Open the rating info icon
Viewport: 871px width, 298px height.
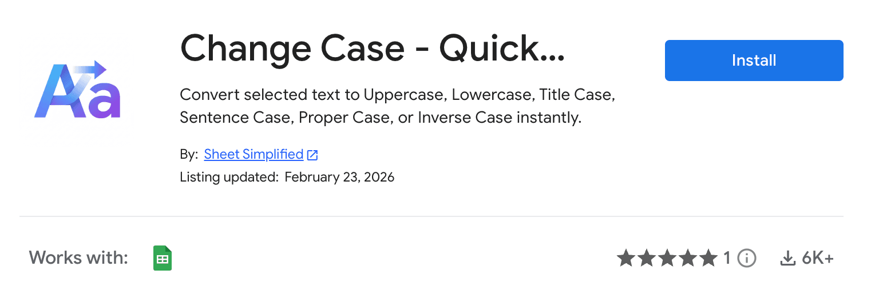point(746,259)
